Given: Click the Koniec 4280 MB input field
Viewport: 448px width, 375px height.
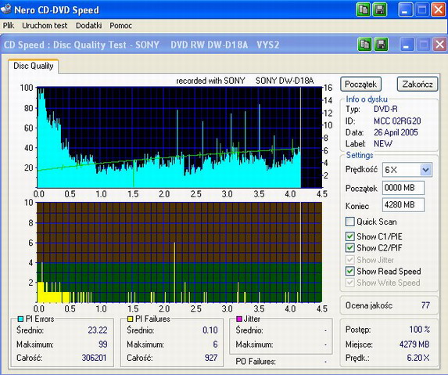Looking at the screenshot, I should (403, 204).
